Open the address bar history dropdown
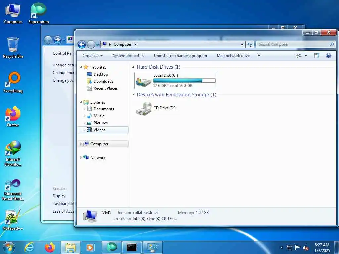This screenshot has width=339, height=254. [242, 45]
